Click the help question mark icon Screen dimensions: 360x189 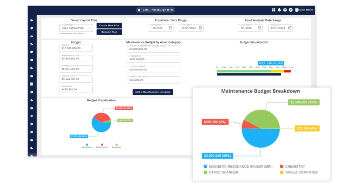pyautogui.click(x=290, y=10)
